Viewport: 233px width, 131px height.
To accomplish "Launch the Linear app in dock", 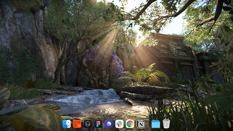I will pyautogui.click(x=109, y=124).
